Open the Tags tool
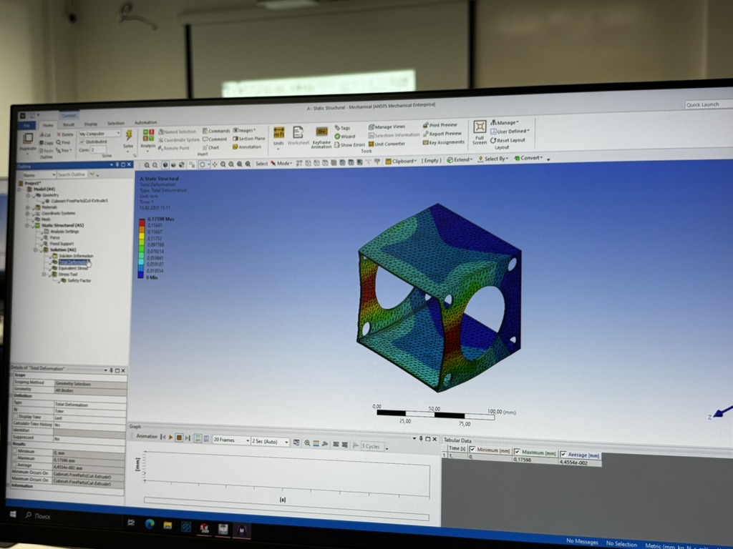This screenshot has height=549, width=733. click(x=342, y=127)
